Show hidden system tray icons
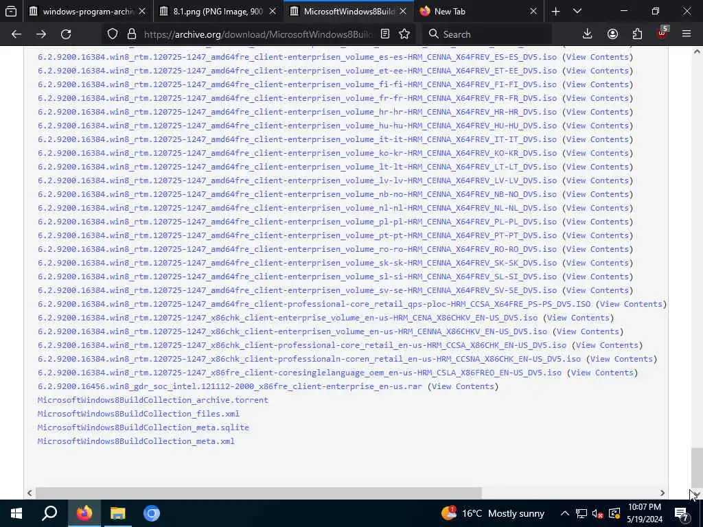Image resolution: width=703 pixels, height=527 pixels. coord(565,513)
